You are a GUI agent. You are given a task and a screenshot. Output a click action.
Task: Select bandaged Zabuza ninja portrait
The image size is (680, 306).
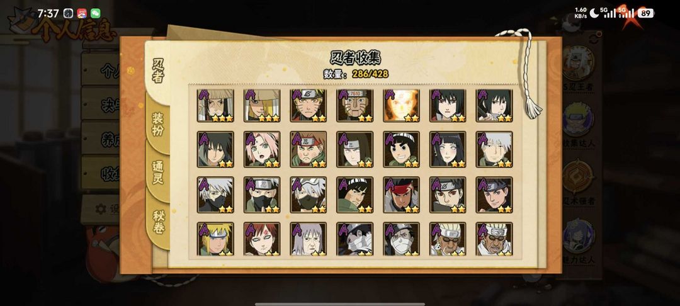[355, 239]
